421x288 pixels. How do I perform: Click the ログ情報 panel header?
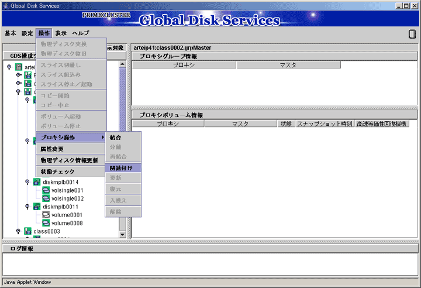click(x=210, y=248)
